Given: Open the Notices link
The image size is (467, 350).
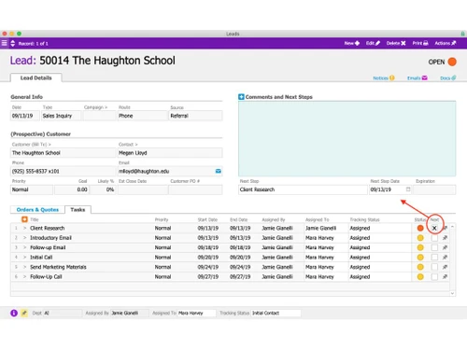Looking at the screenshot, I should (x=384, y=78).
